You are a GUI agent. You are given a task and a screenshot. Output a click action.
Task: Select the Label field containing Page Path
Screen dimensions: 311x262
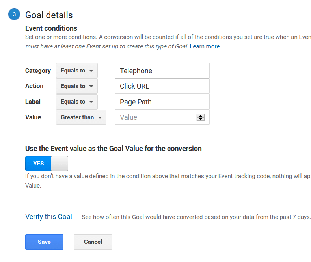click(x=162, y=102)
